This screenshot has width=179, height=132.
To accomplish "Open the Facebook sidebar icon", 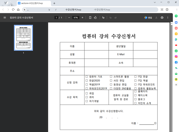I will [176, 62].
